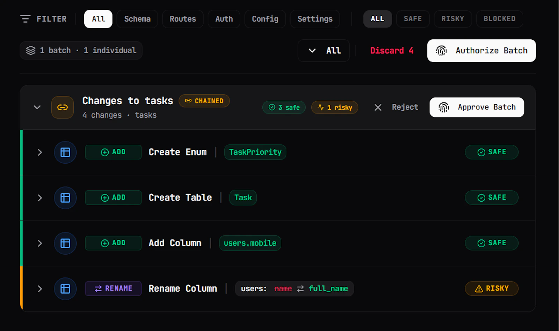Click the X icon next to Reject
559x331 pixels.
(x=378, y=107)
